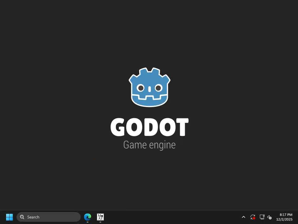The width and height of the screenshot is (298, 224).
Task: Click the taskbar Search box
Action: (x=49, y=217)
